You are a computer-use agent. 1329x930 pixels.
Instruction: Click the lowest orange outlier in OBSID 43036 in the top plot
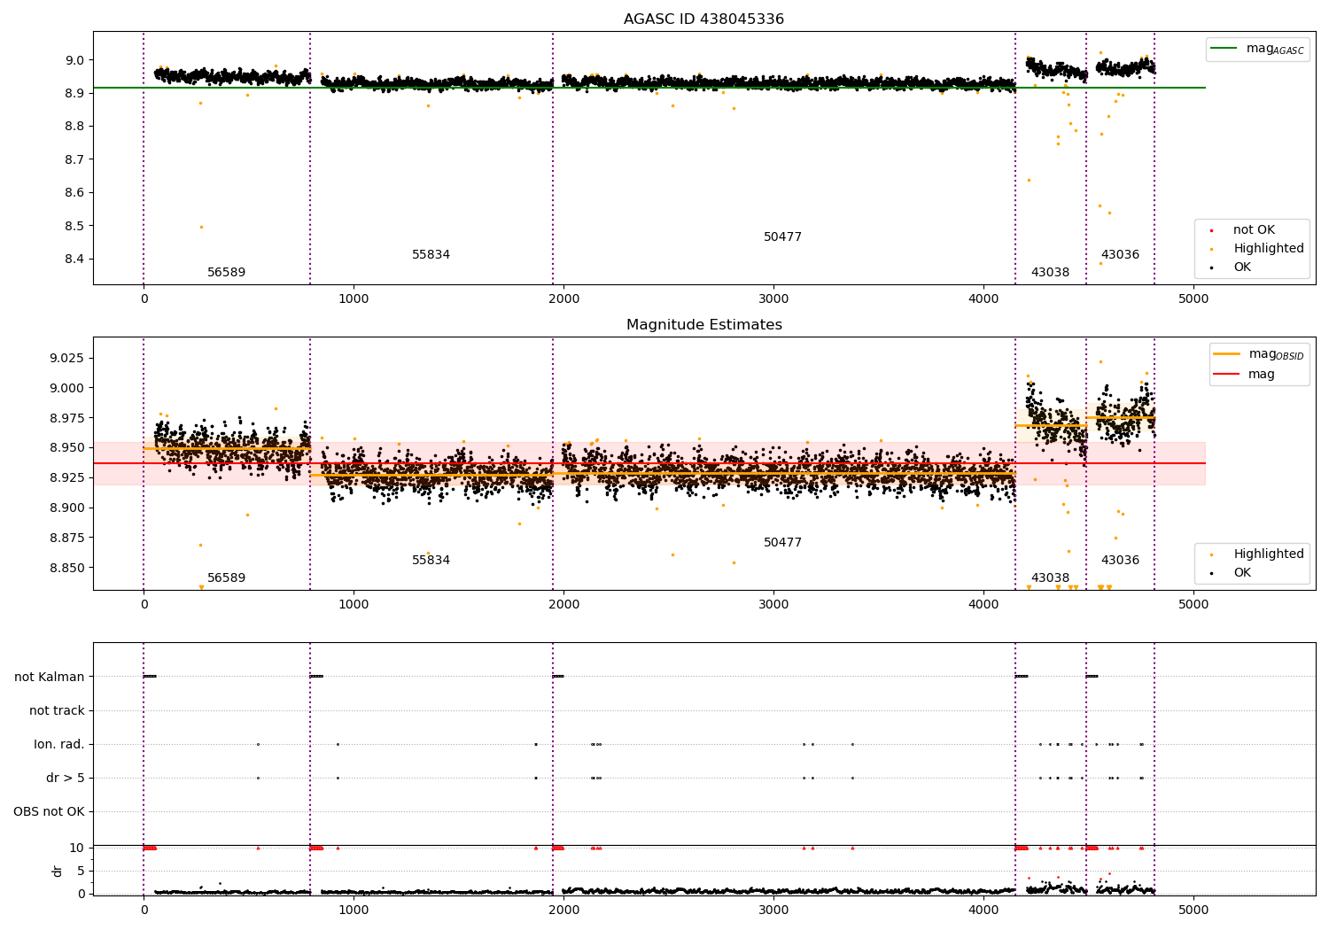click(x=1101, y=263)
